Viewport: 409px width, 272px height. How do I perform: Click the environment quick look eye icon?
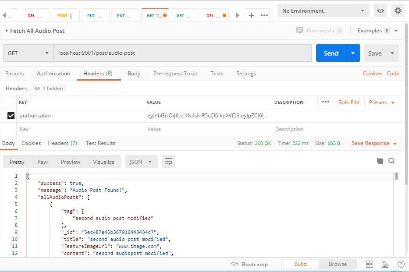[x=380, y=11]
